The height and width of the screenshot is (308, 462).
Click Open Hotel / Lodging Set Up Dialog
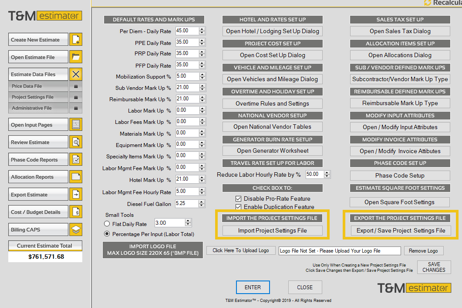click(273, 31)
